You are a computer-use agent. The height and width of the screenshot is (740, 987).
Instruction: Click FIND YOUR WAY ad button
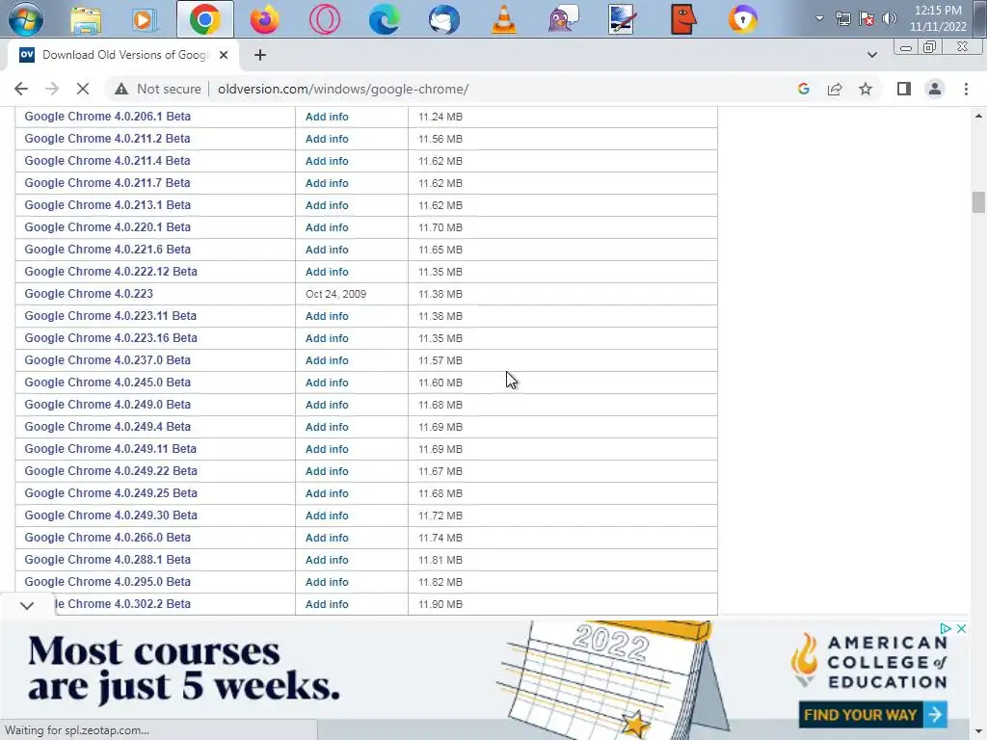(x=873, y=715)
